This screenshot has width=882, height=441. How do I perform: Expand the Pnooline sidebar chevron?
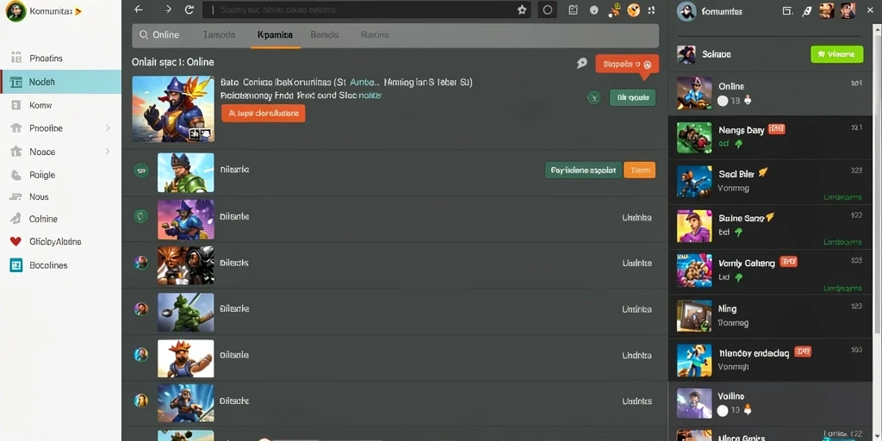[x=108, y=128]
